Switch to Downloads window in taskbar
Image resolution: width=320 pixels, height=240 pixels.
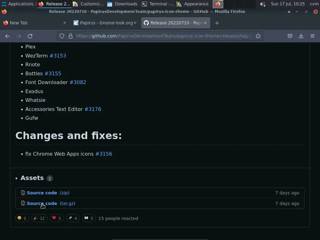pyautogui.click(x=122, y=4)
